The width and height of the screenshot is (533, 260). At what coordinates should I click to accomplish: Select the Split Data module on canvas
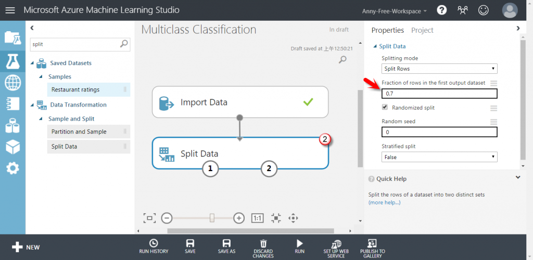tap(240, 153)
